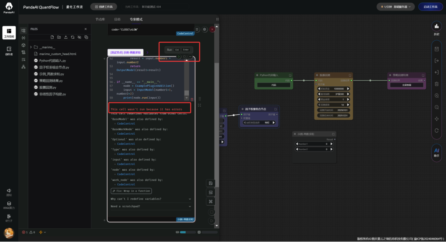This screenshot has height=242, width=446.
Task: Click the trash icon in canvas toolbar
Action: point(437,84)
